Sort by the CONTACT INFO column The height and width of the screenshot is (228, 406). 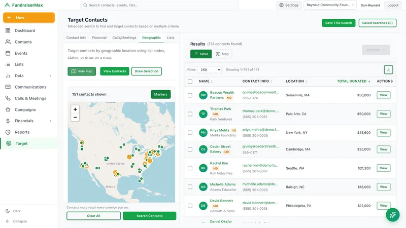(257, 81)
